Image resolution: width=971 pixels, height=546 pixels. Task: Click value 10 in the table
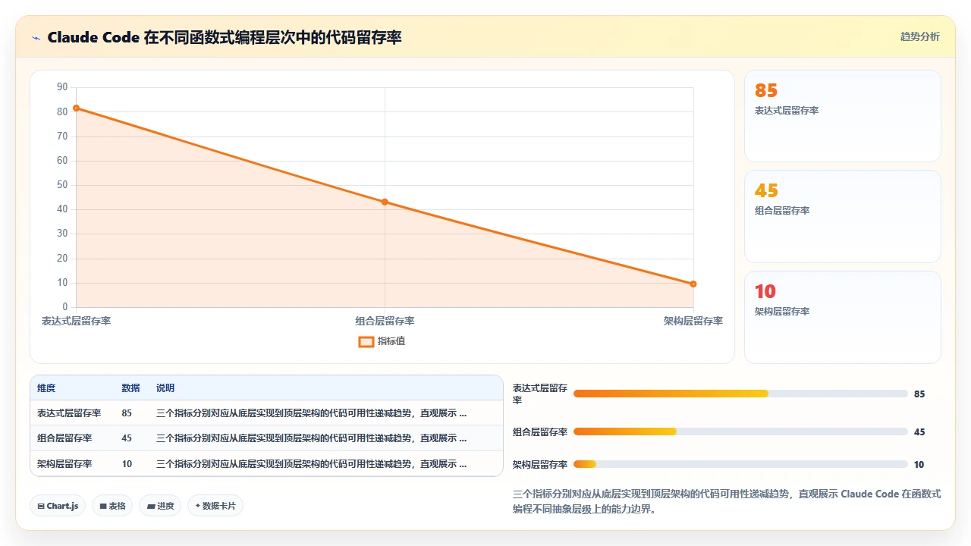[x=127, y=464]
